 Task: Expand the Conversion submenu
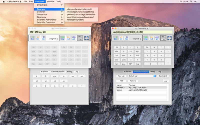pos(49,14)
